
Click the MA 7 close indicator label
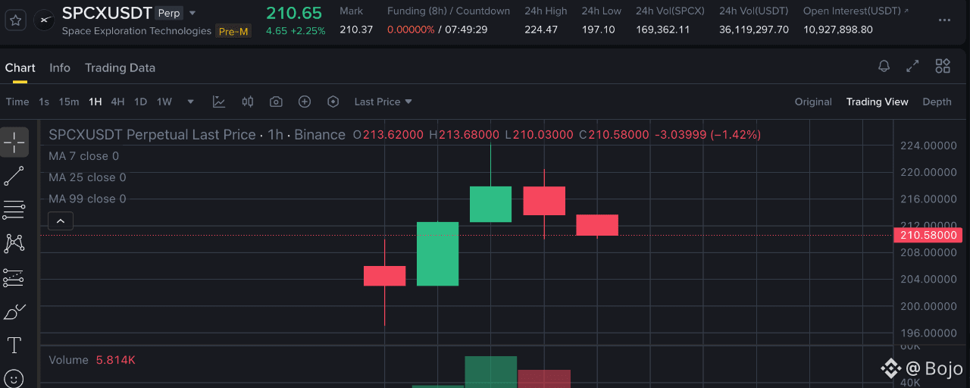(x=83, y=156)
